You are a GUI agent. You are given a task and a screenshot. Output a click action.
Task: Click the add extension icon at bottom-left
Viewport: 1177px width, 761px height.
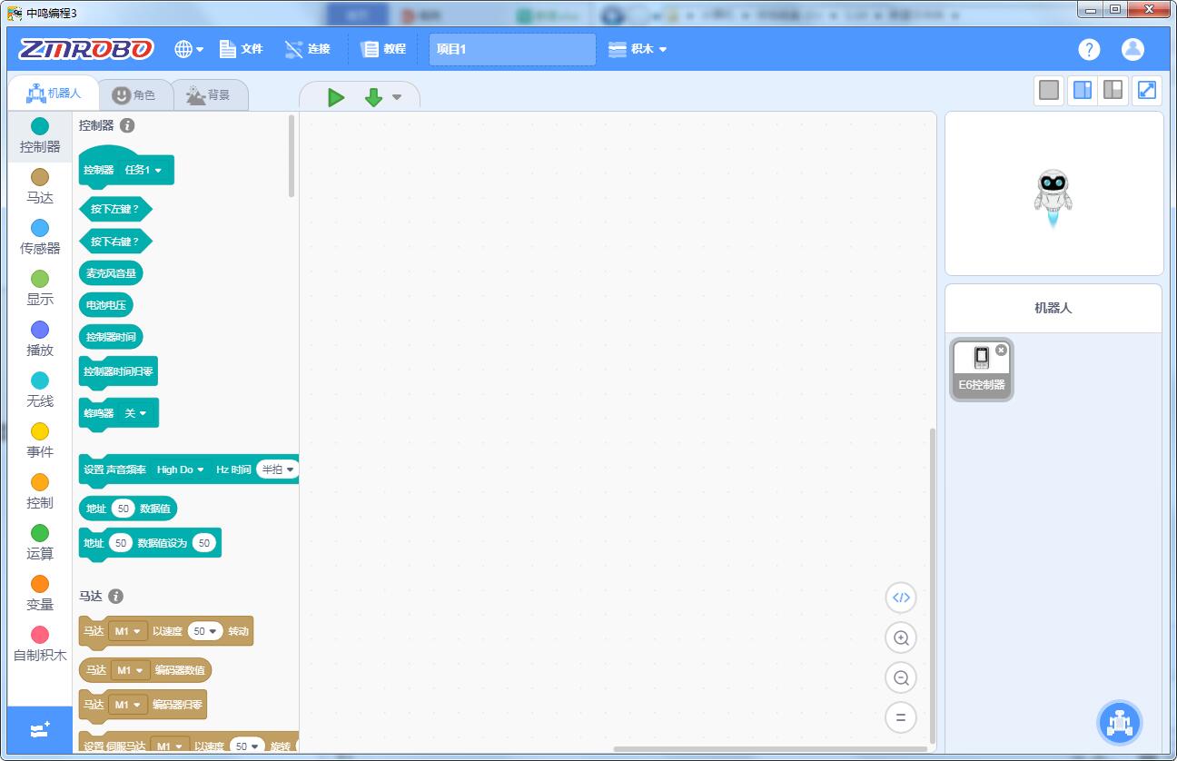click(x=40, y=730)
